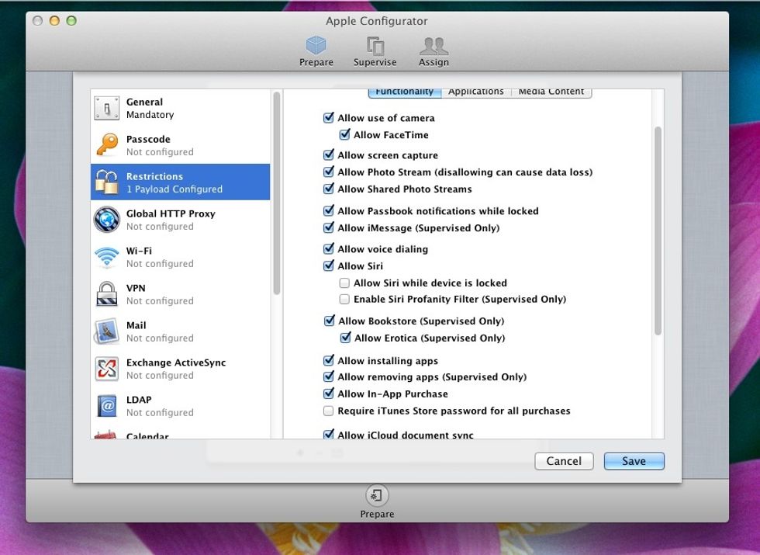Viewport: 760px width, 555px height.
Task: Require iTunes Store password for purchases
Action: click(329, 411)
